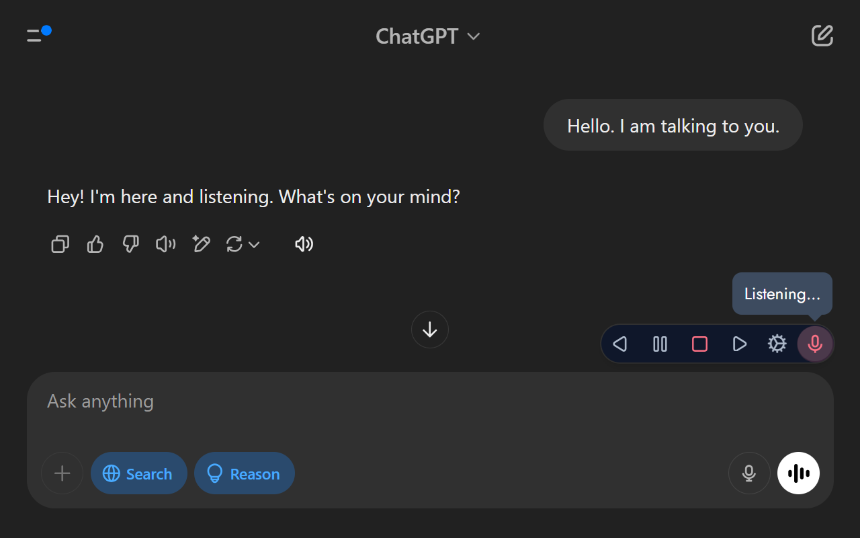
Task: Enable Search mode
Action: point(139,473)
